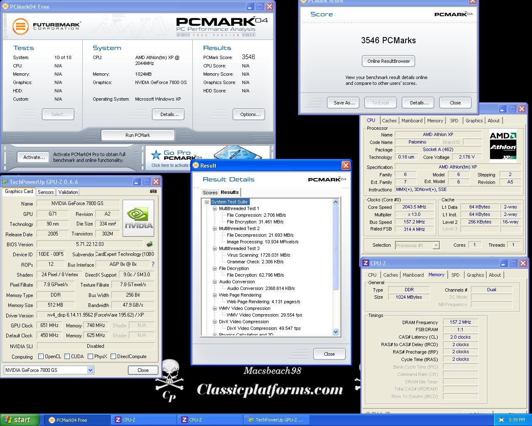
Task: Collapse the System Test Suite tree node
Action: 207,202
